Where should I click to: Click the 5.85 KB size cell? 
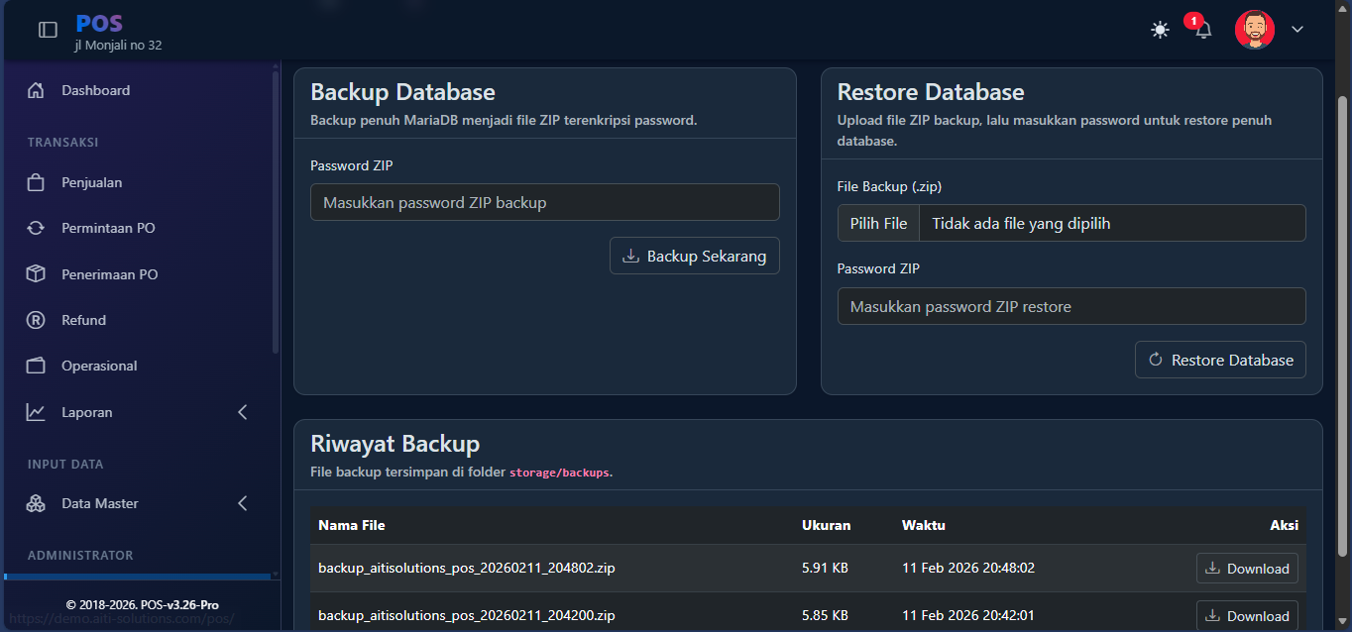(x=825, y=615)
